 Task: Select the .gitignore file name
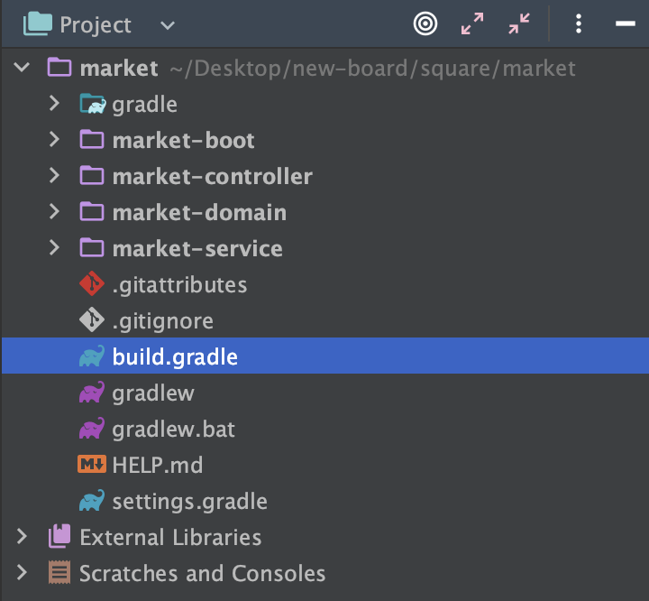pos(162,321)
